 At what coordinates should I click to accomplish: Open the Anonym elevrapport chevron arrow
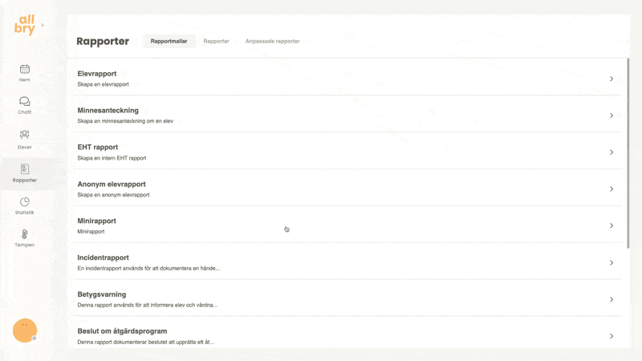coord(612,189)
